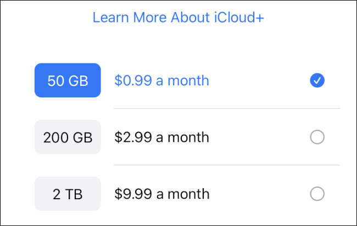
Task: Click the $0.99 a month price
Action: pos(161,81)
